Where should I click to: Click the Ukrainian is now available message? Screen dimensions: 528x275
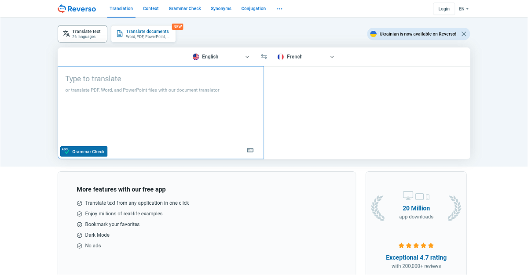coord(418,34)
